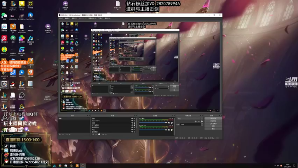Screen dimensions: 298x168
Task: Toggle visibility eye of the third source
Action: click(x=132, y=123)
